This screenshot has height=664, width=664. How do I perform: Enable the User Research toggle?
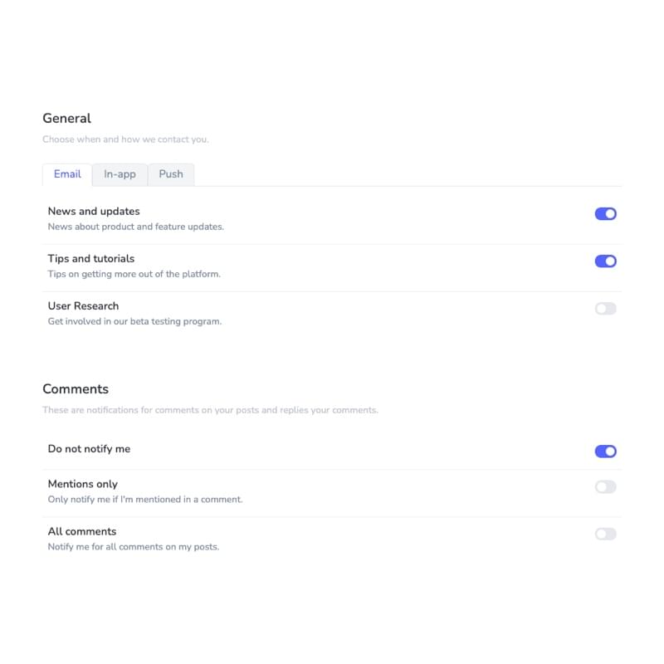[x=606, y=309]
